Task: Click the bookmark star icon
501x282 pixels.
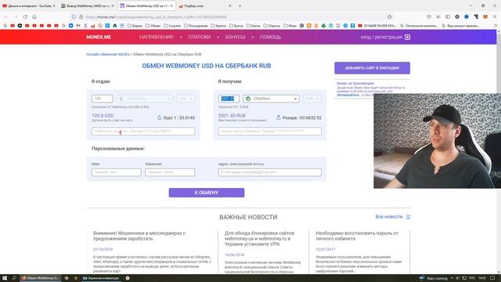Action: tap(390, 16)
